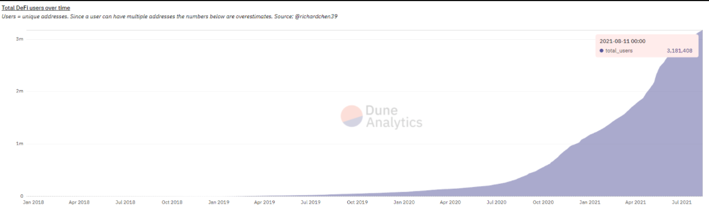
Task: Click the Dune Analytics watermark text
Action: (x=394, y=116)
